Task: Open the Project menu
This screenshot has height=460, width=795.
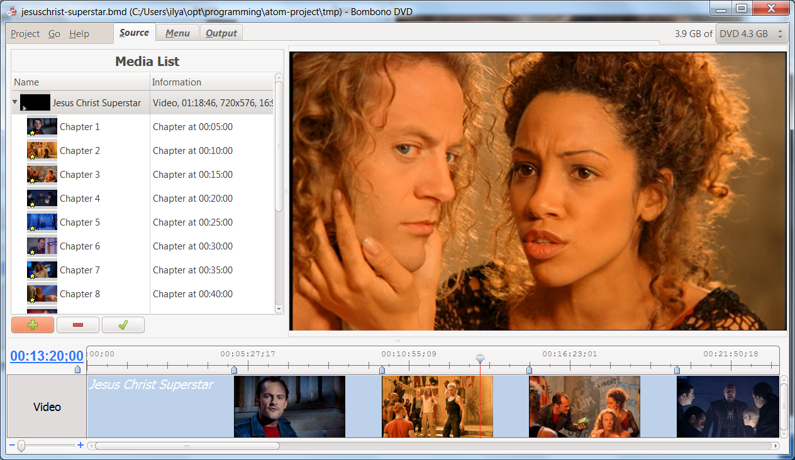Action: 25,34
